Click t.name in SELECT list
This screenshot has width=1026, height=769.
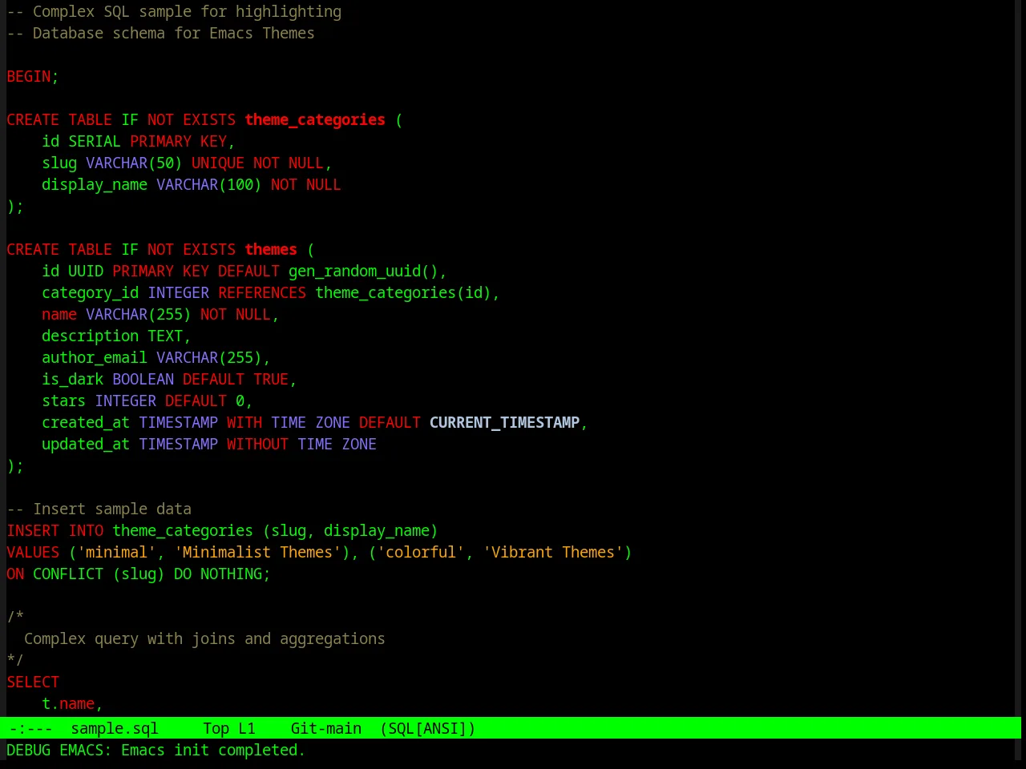point(68,703)
